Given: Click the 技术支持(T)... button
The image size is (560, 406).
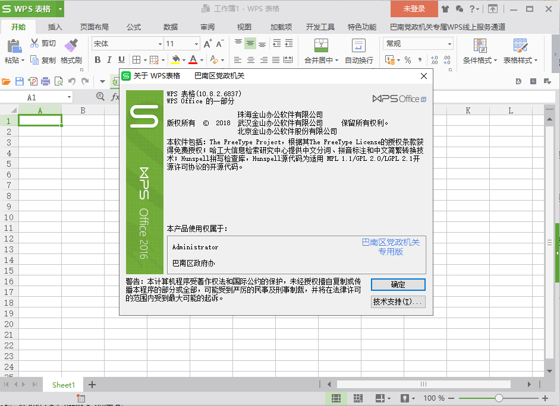Looking at the screenshot, I should (x=398, y=302).
